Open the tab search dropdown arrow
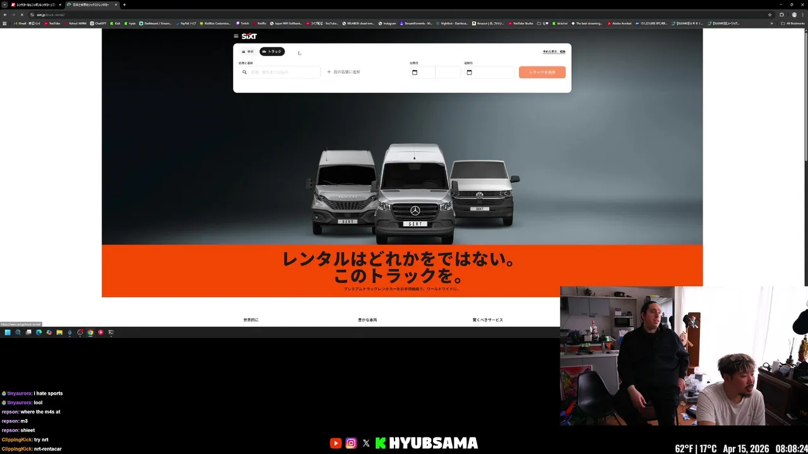The width and height of the screenshot is (808, 454). (x=4, y=4)
